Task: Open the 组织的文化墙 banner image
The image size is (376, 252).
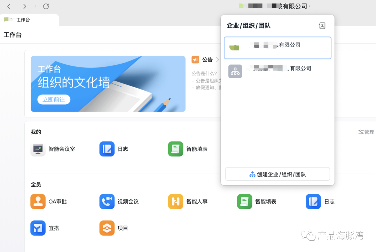Action: pyautogui.click(x=108, y=84)
